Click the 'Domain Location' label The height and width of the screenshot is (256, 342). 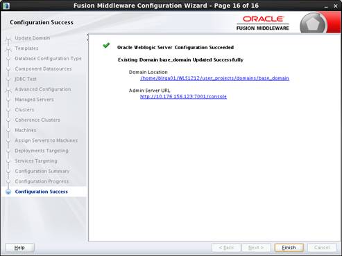click(x=148, y=72)
